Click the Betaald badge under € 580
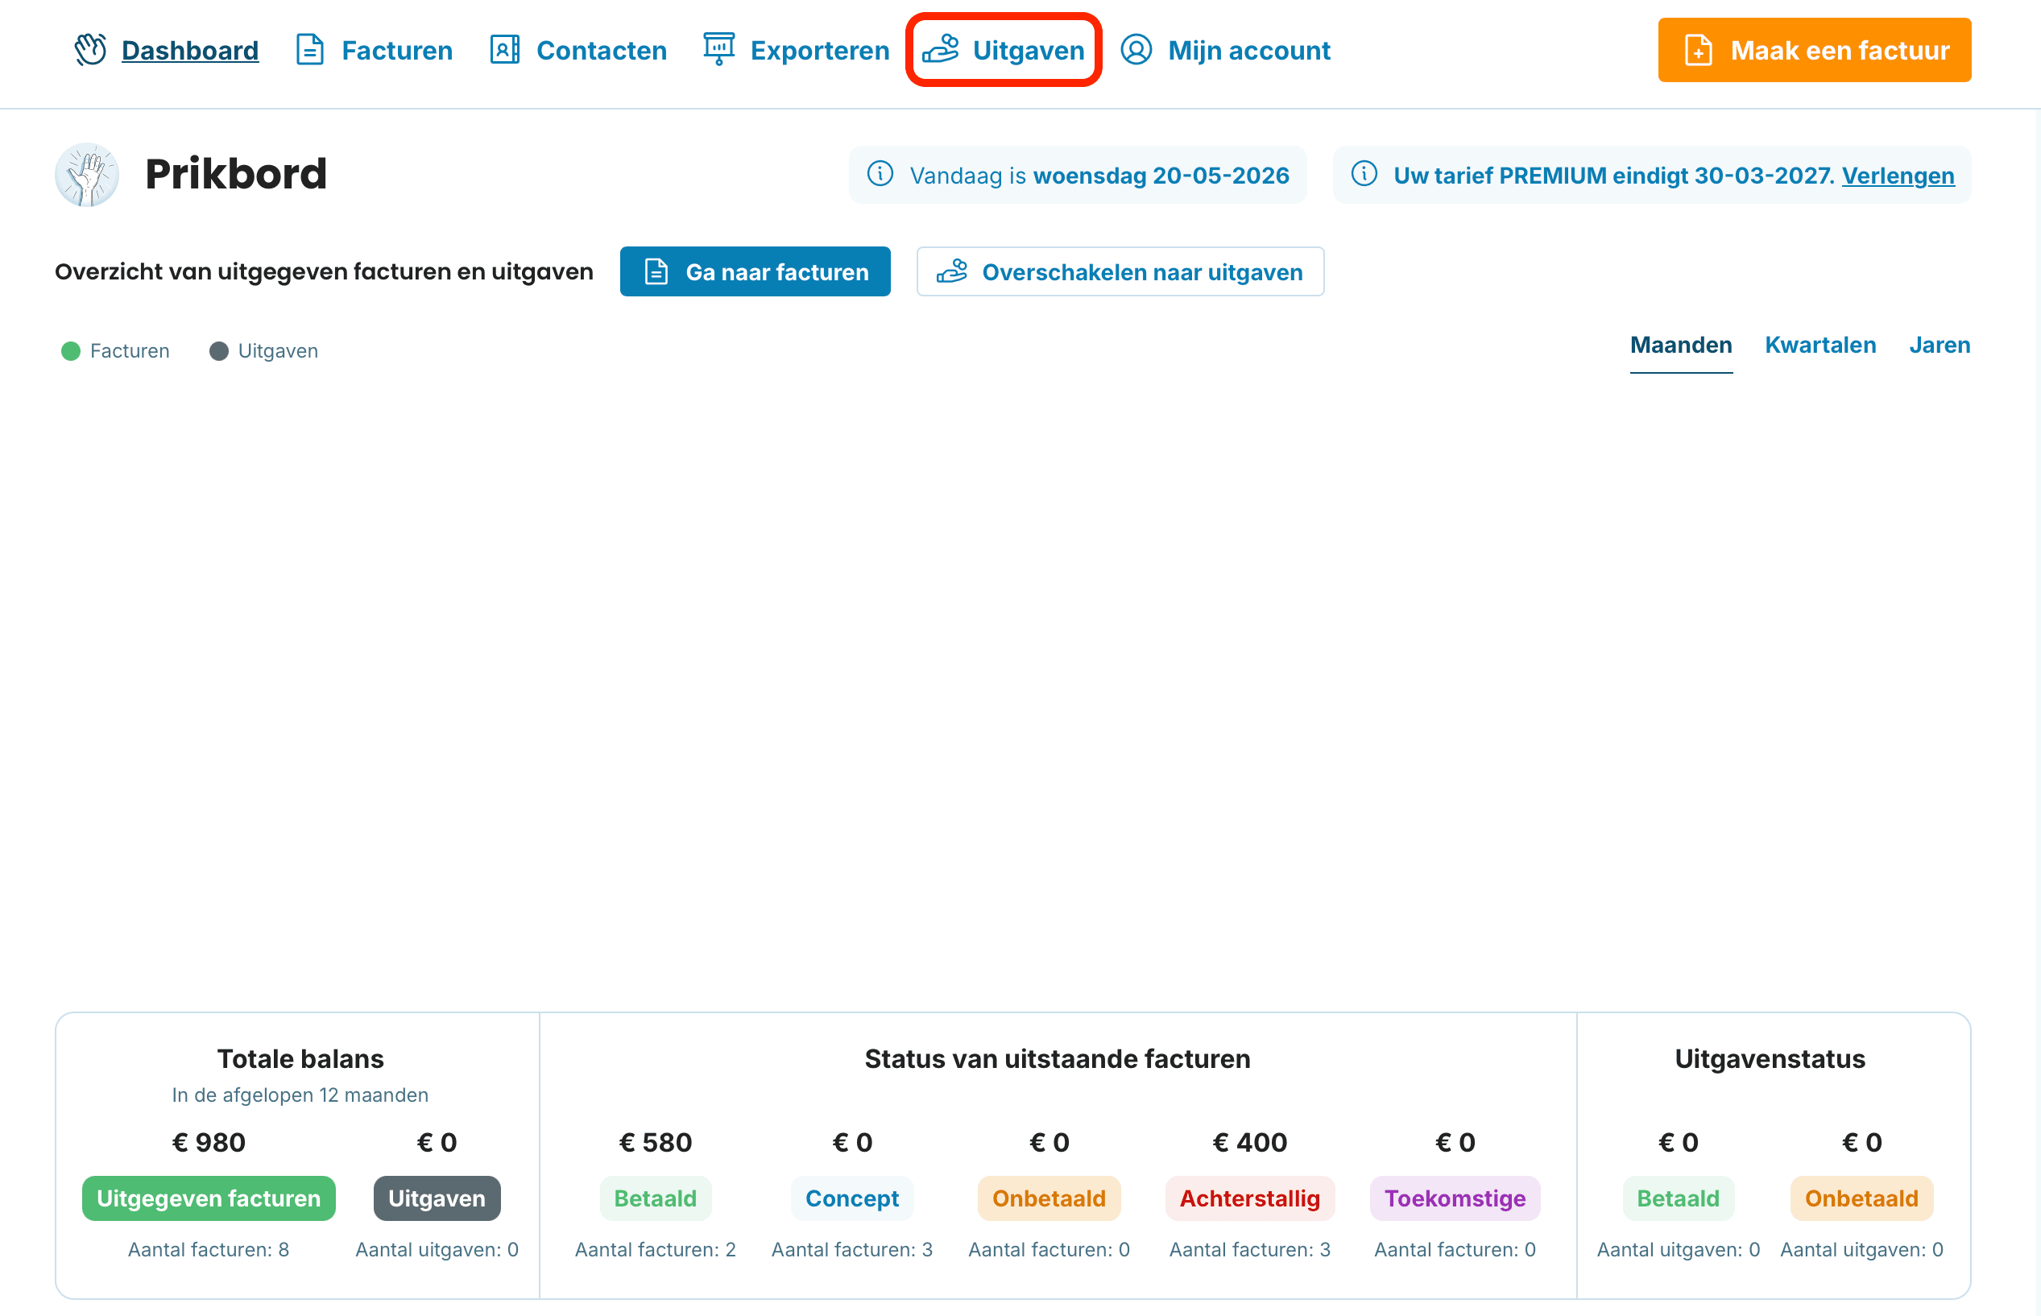2041x1316 pixels. [x=656, y=1198]
